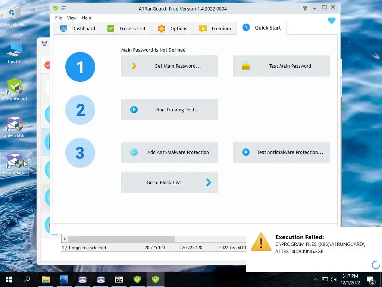This screenshot has height=287, width=382.
Task: Open the Recycle Bin desktop icon
Action: click(x=15, y=15)
